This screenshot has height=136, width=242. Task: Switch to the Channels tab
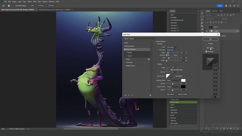click(x=215, y=11)
